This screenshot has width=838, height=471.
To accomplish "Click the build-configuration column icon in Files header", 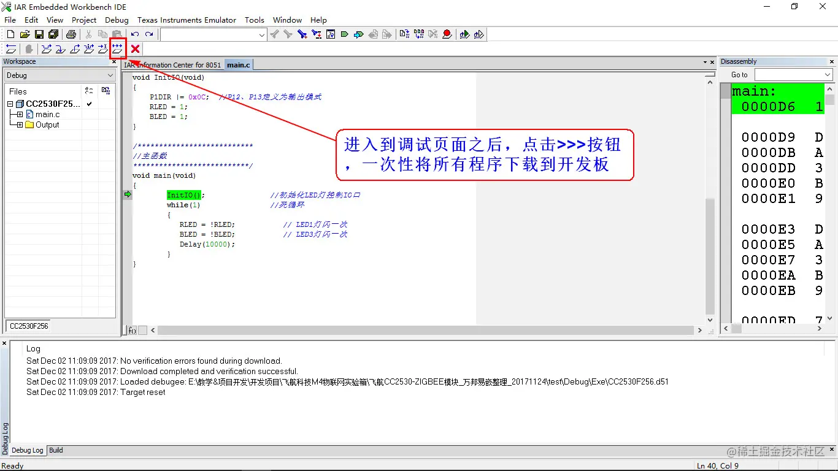I will pyautogui.click(x=89, y=91).
